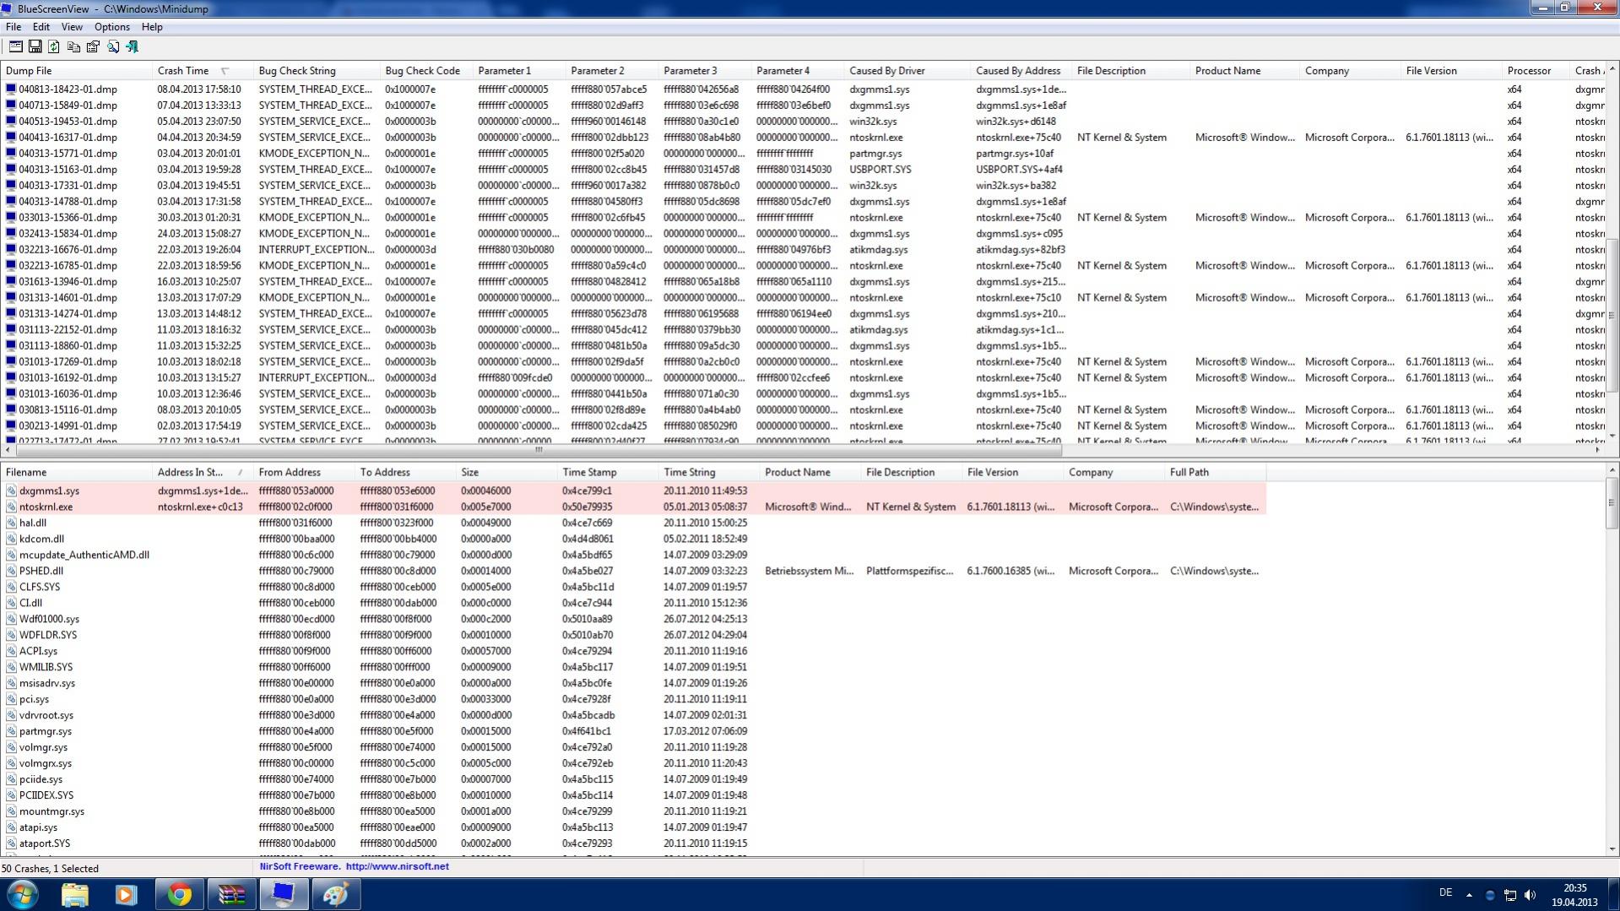Click the Windows Start orb
The height and width of the screenshot is (911, 1620).
(23, 894)
